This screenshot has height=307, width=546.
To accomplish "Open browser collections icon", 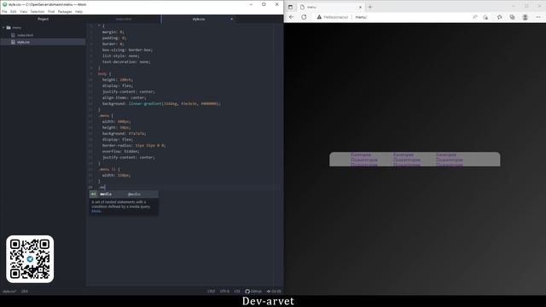I will tap(512, 17).
